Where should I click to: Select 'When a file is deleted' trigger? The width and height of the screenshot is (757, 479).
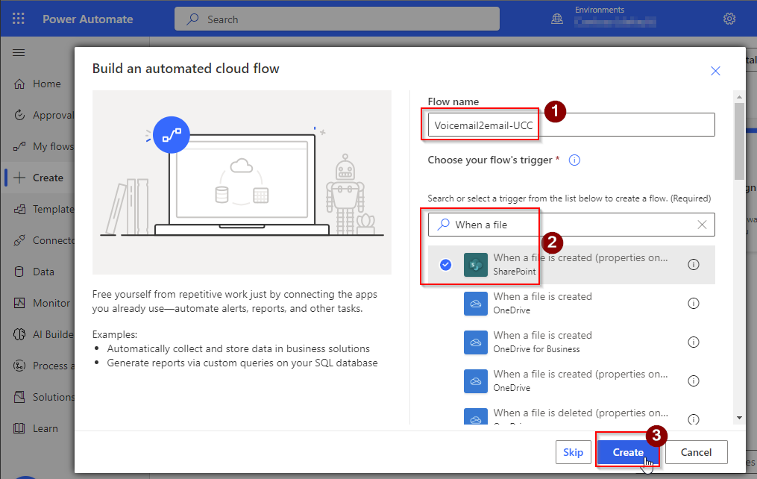(x=571, y=413)
